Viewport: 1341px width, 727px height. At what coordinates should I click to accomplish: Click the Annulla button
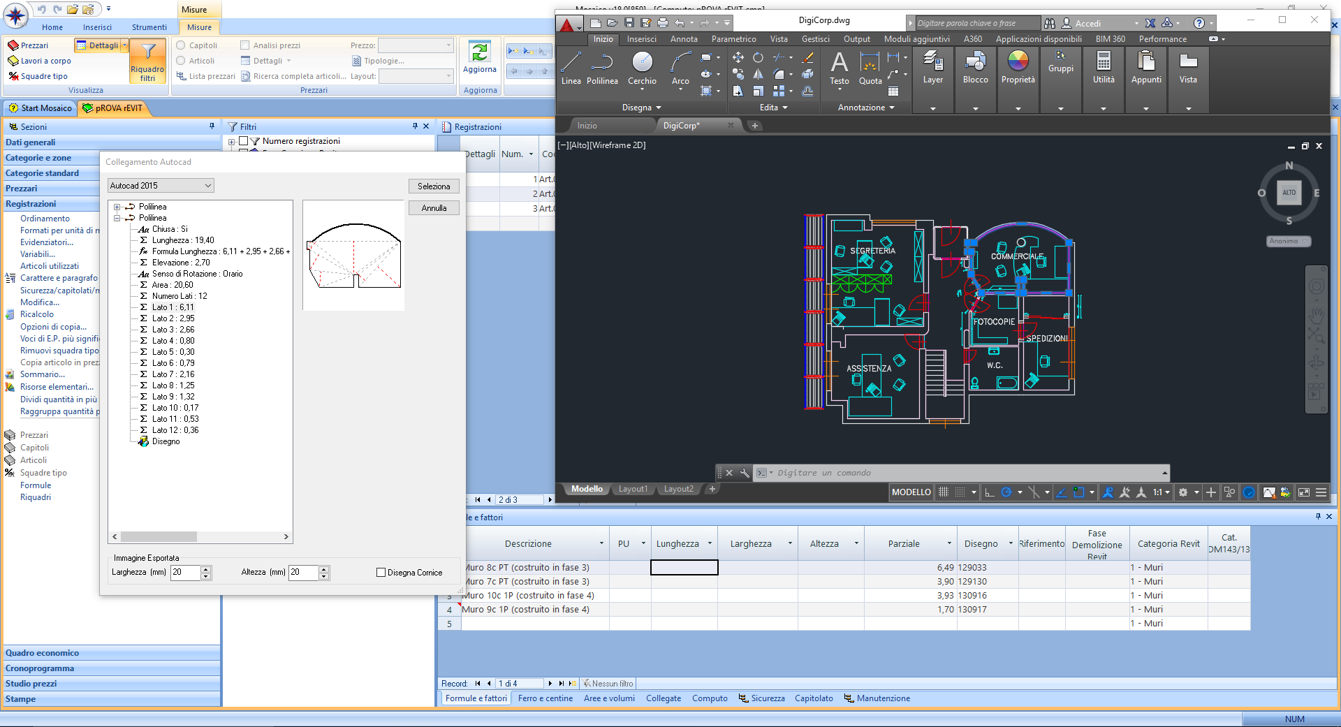pyautogui.click(x=434, y=208)
